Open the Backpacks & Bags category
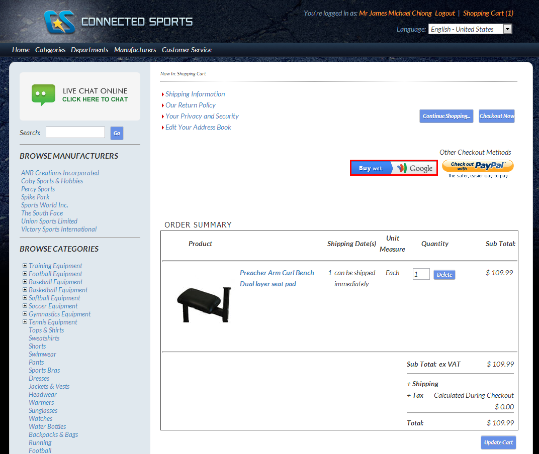539x454 pixels. click(53, 434)
